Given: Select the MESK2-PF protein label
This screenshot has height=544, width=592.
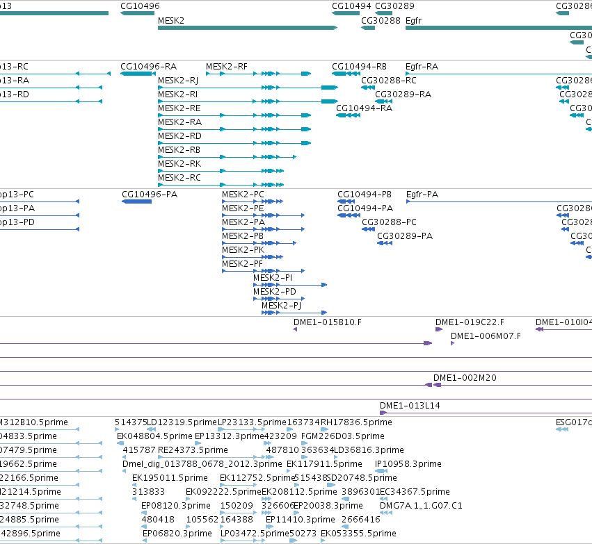Looking at the screenshot, I should [x=242, y=264].
